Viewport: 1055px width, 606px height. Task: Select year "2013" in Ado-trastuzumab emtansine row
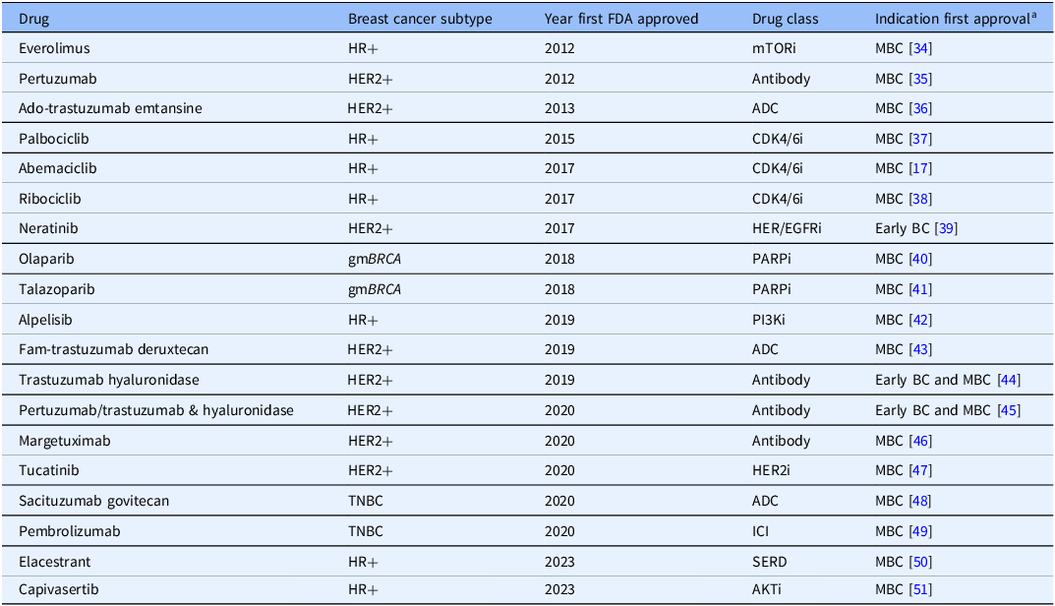559,108
